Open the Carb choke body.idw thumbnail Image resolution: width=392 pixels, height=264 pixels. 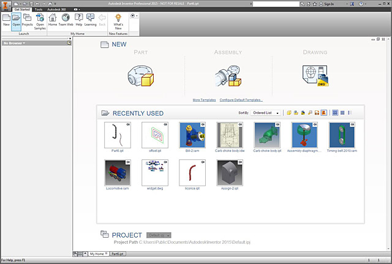(x=230, y=135)
